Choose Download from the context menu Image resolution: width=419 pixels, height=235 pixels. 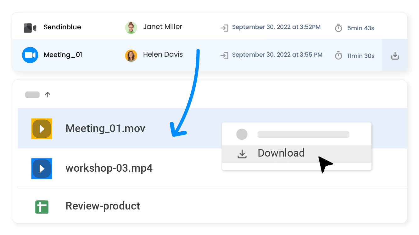click(x=281, y=153)
